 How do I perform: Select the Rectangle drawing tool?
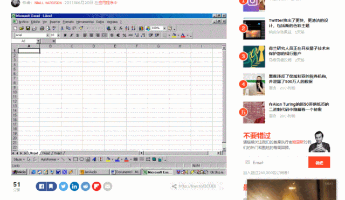(75, 159)
